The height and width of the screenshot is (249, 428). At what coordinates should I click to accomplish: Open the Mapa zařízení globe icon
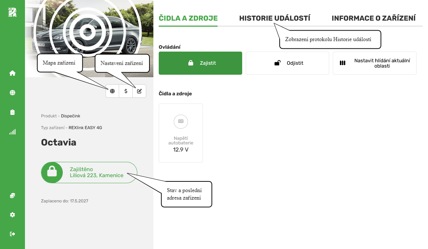pos(112,91)
